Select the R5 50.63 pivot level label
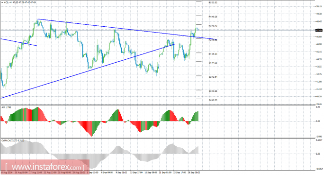Viewport: 324px width, 175px height. 213,3
